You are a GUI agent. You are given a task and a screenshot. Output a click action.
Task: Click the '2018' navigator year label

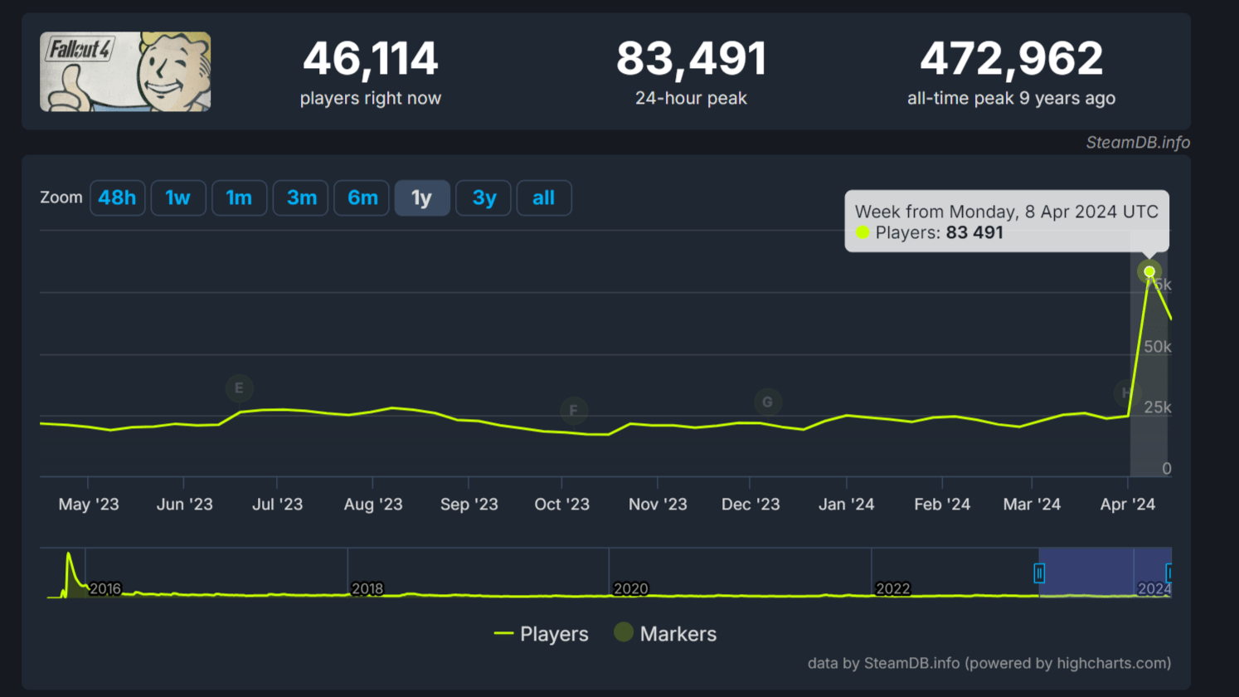(x=367, y=589)
